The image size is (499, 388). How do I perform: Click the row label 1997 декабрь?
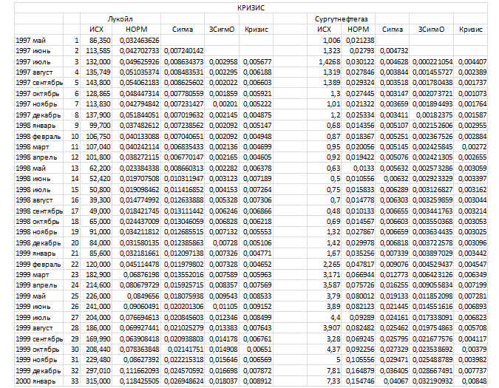point(39,115)
